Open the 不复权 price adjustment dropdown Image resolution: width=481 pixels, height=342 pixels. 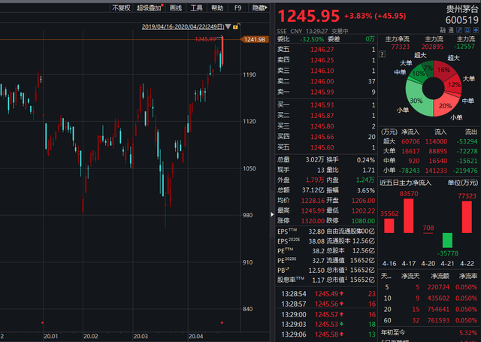coord(121,8)
